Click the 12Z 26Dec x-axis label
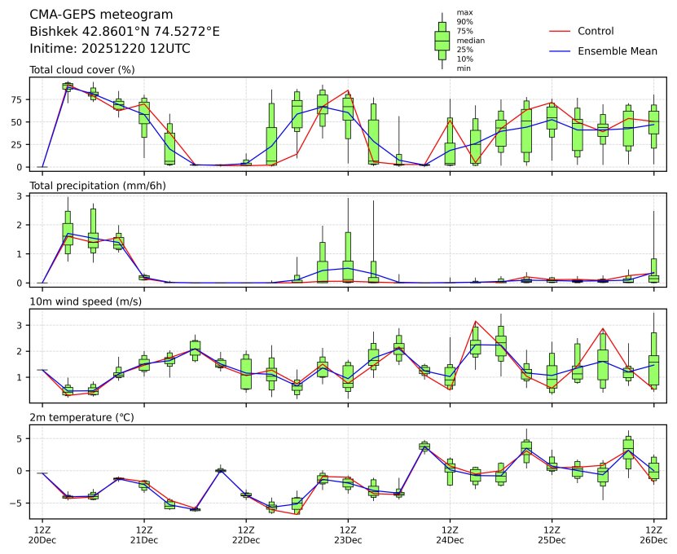Image resolution: width=677 pixels, height=554 pixels. (653, 535)
